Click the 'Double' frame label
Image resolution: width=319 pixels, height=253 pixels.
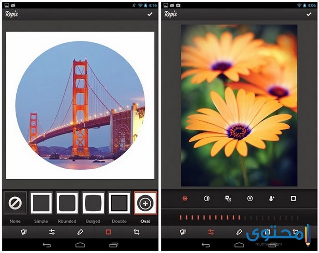coord(119,221)
